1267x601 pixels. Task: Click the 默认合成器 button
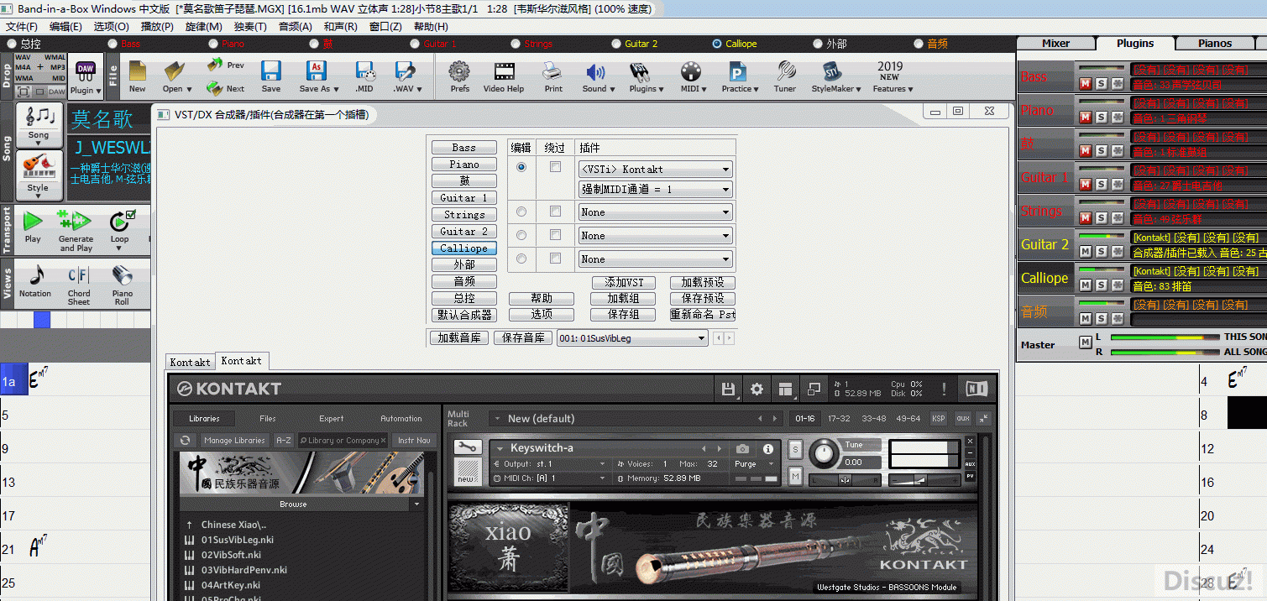tap(464, 315)
